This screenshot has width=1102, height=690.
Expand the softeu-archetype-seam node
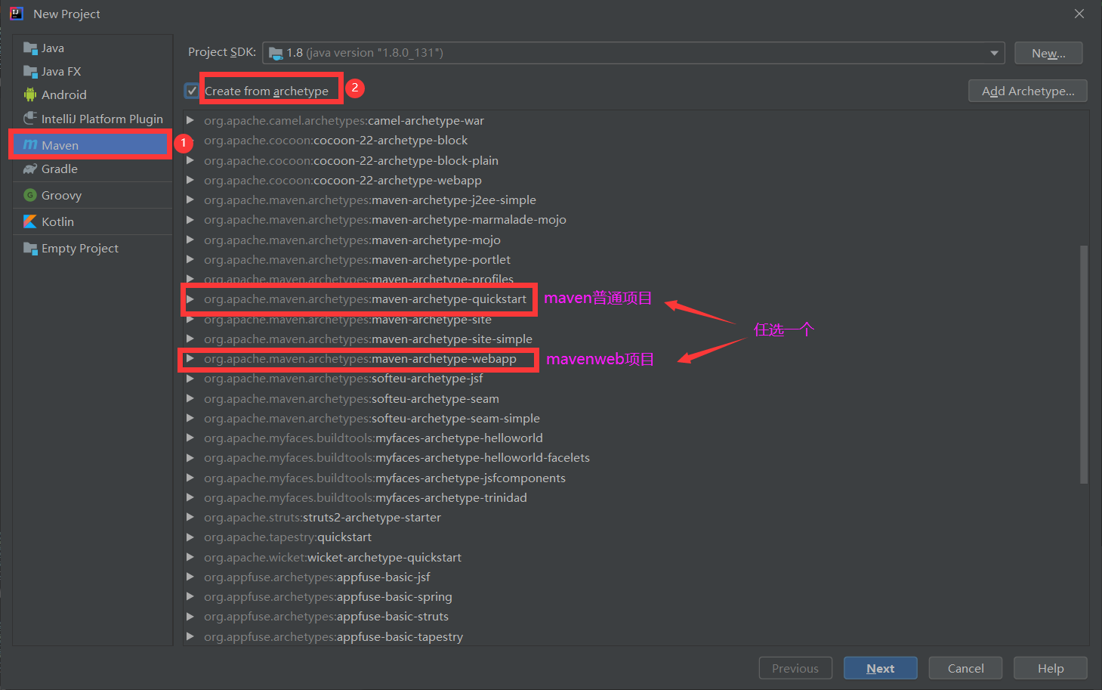click(190, 399)
